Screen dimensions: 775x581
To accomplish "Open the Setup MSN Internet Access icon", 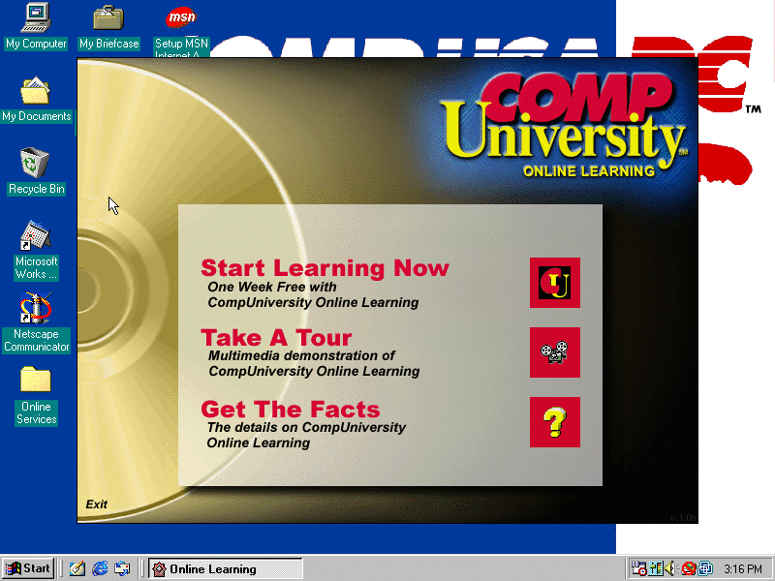I will click(180, 21).
